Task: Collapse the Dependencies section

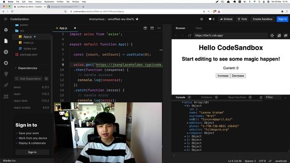Action: pyautogui.click(x=16, y=68)
